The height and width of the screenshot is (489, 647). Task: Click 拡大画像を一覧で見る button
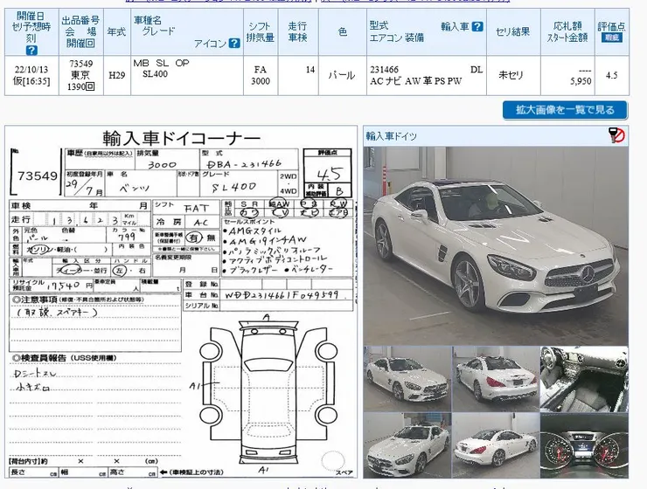(565, 110)
